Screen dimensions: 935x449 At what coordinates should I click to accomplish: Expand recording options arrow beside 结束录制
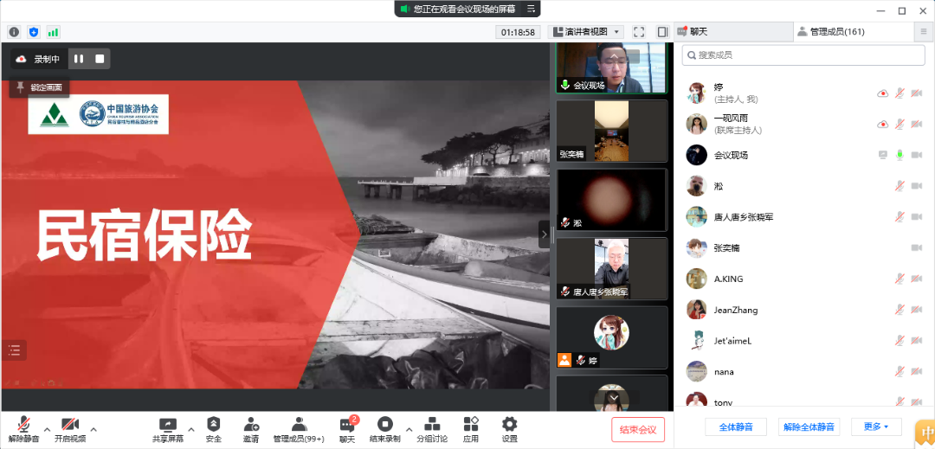pos(409,429)
